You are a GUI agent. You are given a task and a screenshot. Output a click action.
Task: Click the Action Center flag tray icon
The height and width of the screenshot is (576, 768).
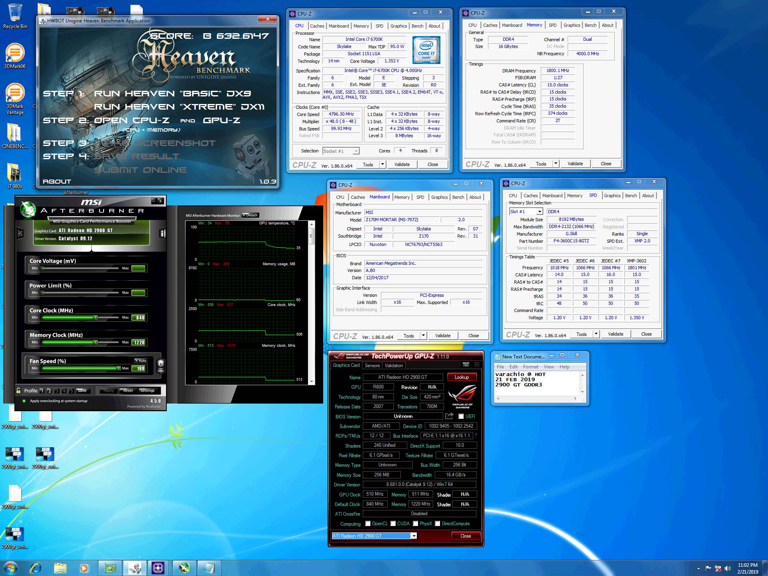click(x=708, y=568)
